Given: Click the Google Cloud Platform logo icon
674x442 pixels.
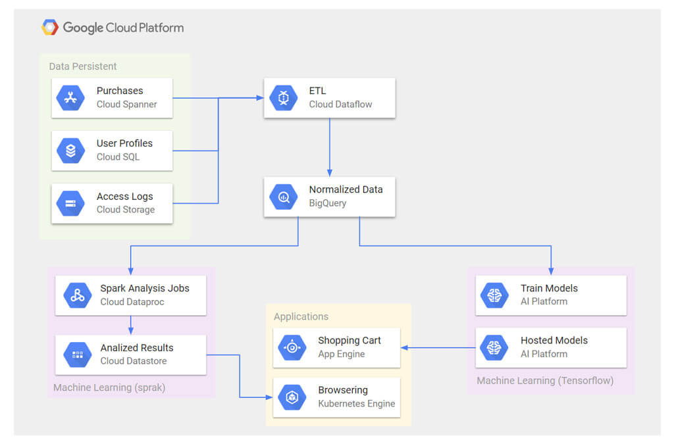Looking at the screenshot, I should 50,28.
